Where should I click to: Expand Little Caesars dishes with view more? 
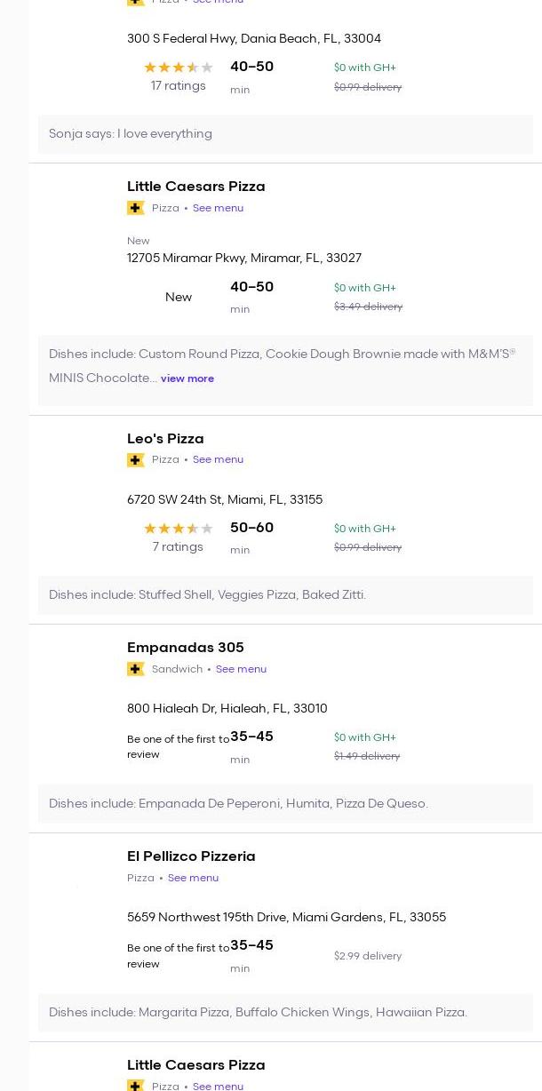point(187,378)
